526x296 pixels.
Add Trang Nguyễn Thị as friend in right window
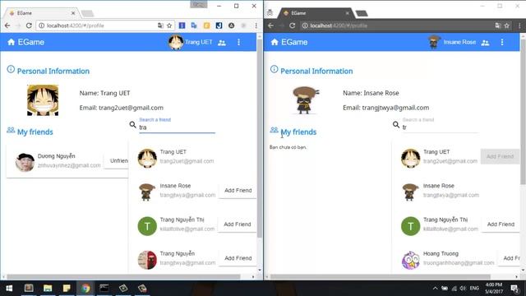(501, 224)
